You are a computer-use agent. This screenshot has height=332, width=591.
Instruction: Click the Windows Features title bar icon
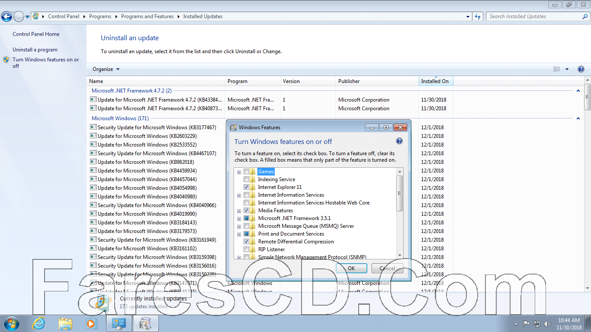(x=234, y=128)
